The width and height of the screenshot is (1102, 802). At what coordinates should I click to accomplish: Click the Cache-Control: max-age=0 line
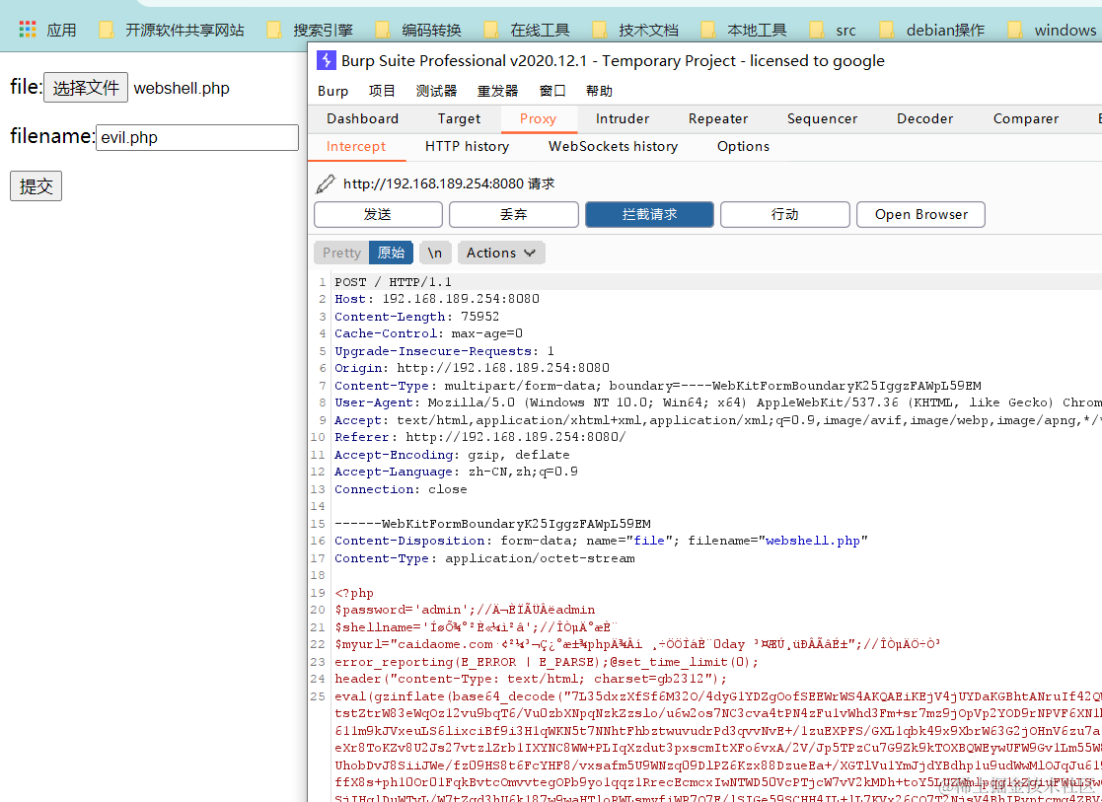click(x=429, y=333)
